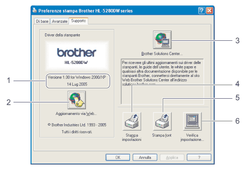
Task: Click the Stampa impostazioni printer icon
Action: 132,121
